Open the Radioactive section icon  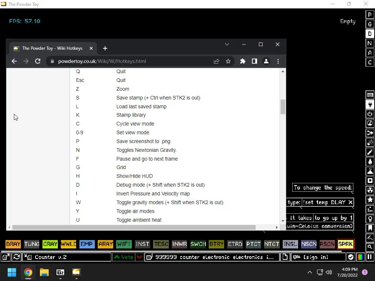(370, 190)
